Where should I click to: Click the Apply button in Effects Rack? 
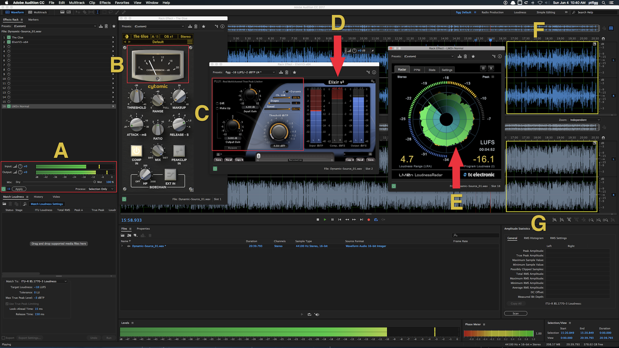coord(19,189)
